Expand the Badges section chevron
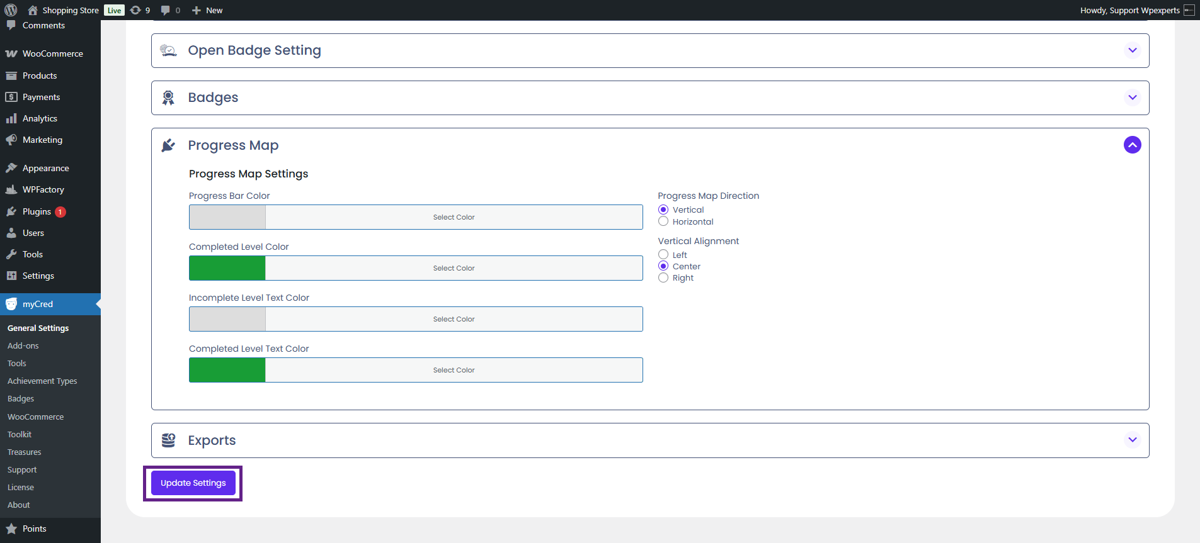 click(x=1132, y=98)
